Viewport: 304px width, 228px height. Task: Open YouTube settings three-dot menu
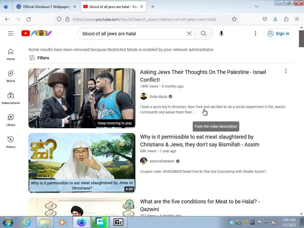(x=256, y=34)
